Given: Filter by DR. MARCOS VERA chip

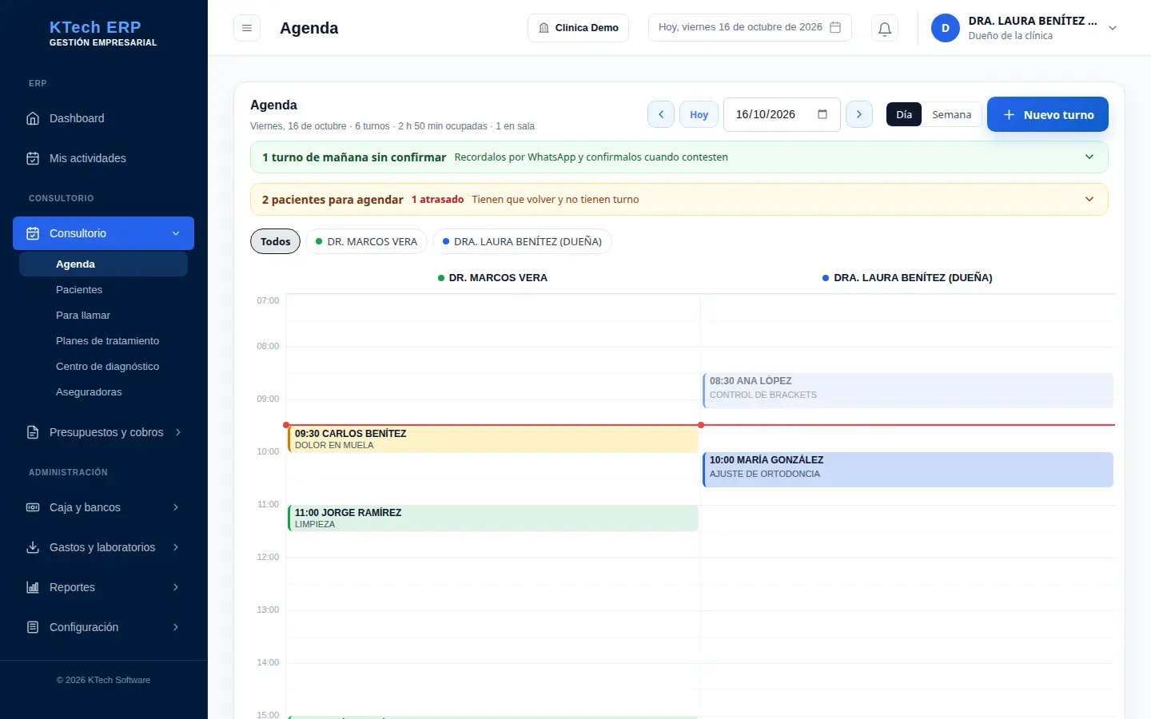Looking at the screenshot, I should (367, 241).
